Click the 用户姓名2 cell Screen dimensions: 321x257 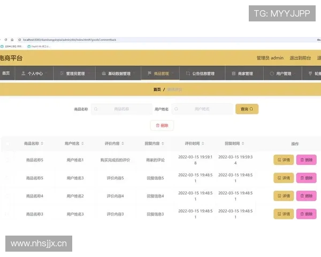point(75,196)
